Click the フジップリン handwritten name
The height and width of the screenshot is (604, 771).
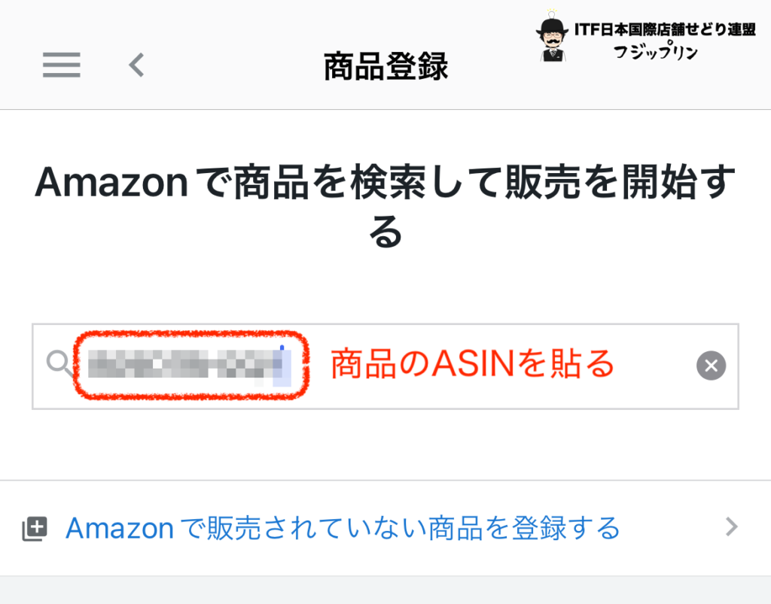[656, 51]
